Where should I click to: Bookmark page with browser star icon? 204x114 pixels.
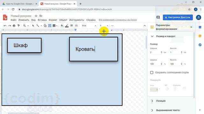click(189, 9)
